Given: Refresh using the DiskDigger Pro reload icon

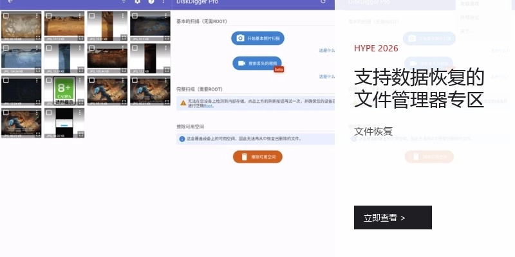Looking at the screenshot, I should click(x=323, y=2).
